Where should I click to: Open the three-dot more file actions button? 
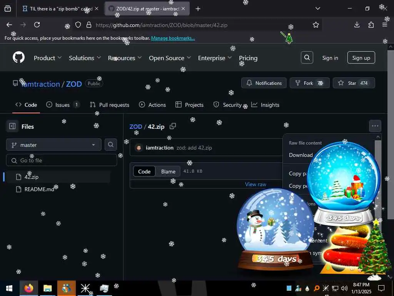tap(375, 126)
